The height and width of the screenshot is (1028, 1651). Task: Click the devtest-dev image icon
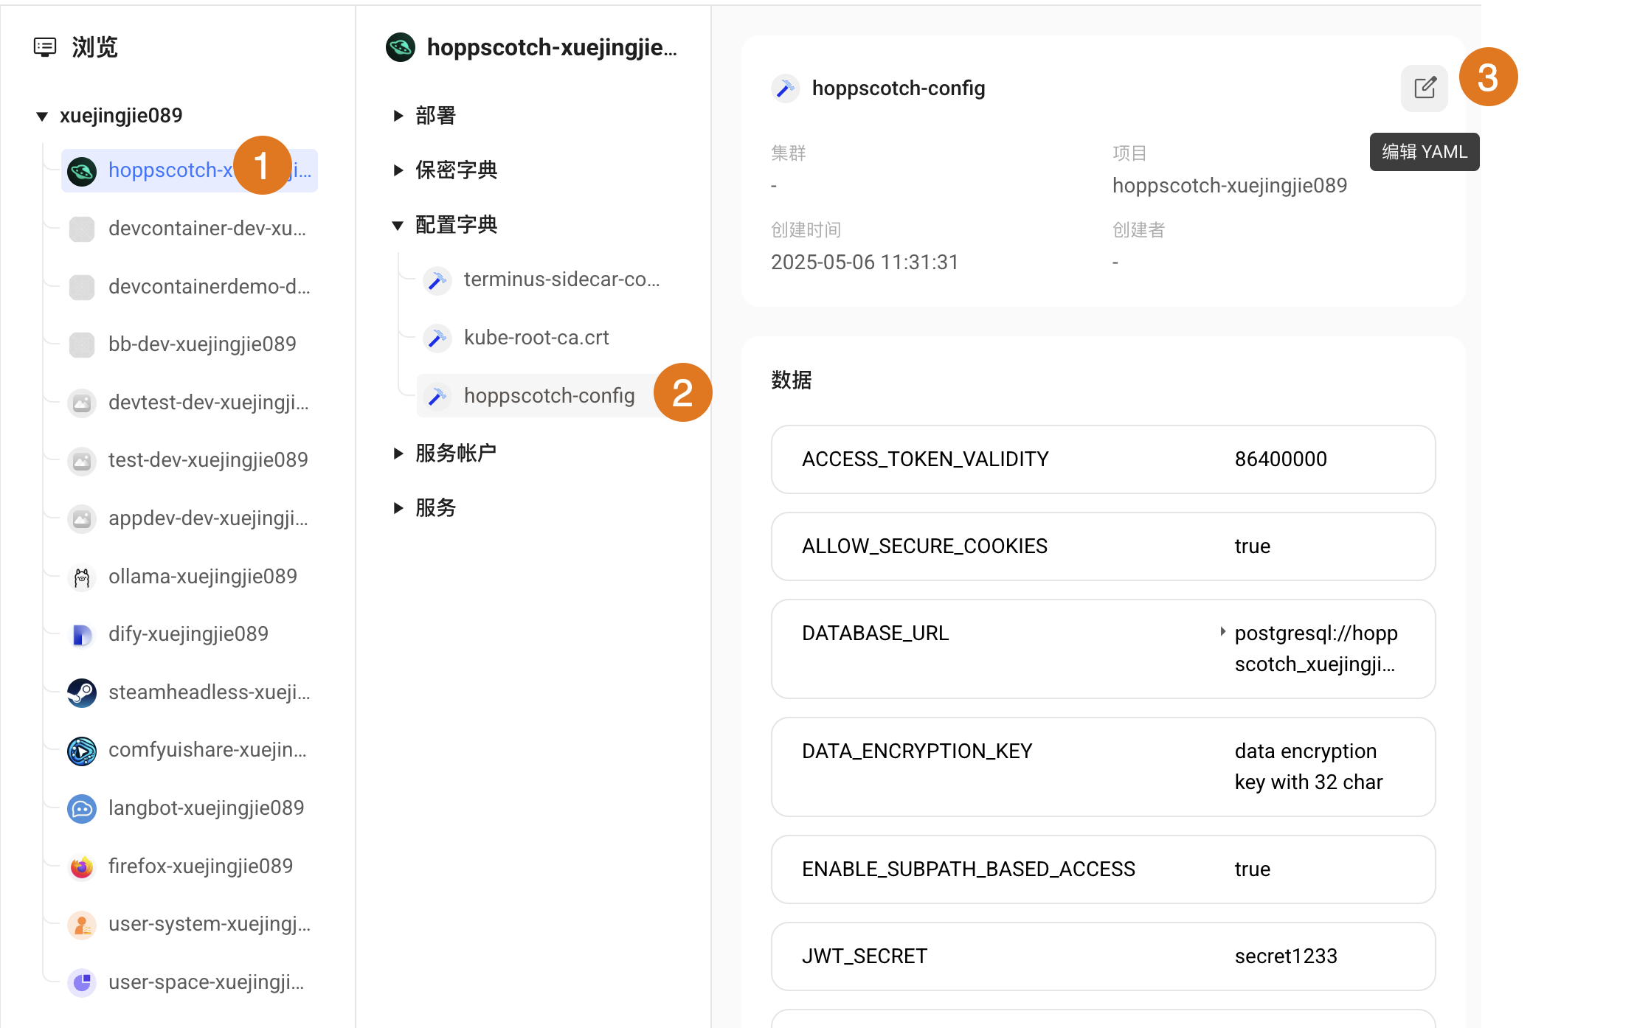[x=82, y=403]
